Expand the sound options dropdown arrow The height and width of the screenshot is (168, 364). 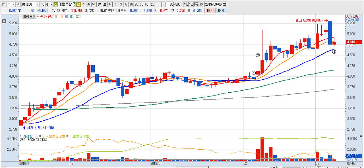pos(51,5)
